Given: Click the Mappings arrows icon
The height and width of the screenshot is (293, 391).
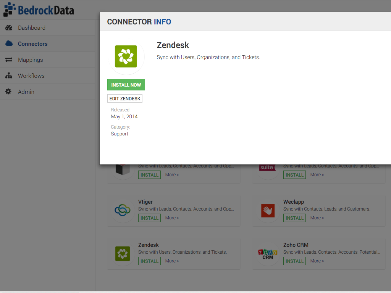Looking at the screenshot, I should point(9,60).
